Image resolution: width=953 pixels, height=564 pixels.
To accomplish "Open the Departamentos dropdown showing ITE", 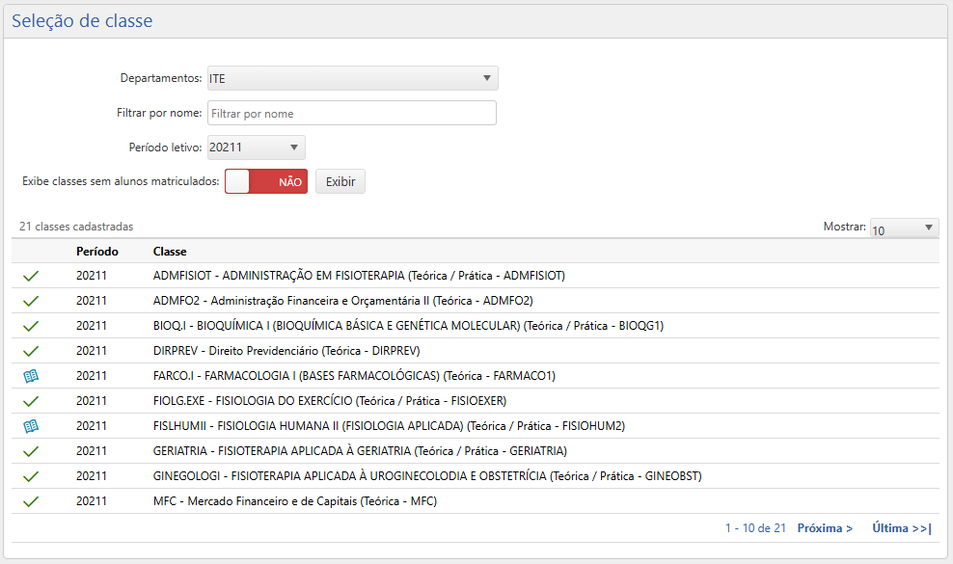I will click(352, 78).
